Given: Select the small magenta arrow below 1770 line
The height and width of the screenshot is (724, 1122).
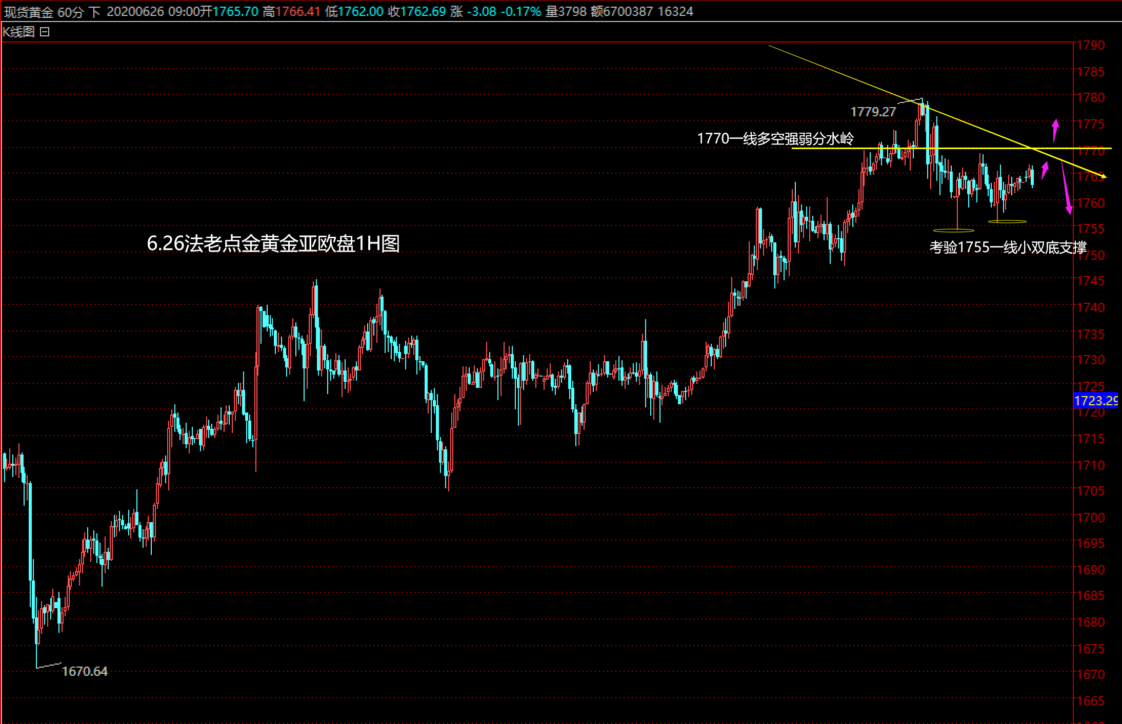Looking at the screenshot, I should 1045,170.
